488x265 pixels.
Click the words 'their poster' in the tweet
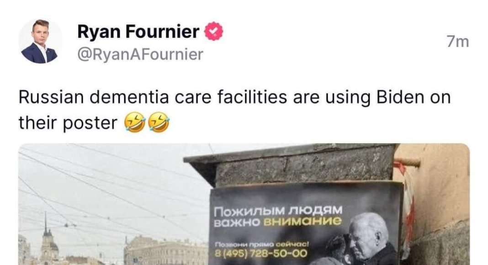(x=68, y=122)
